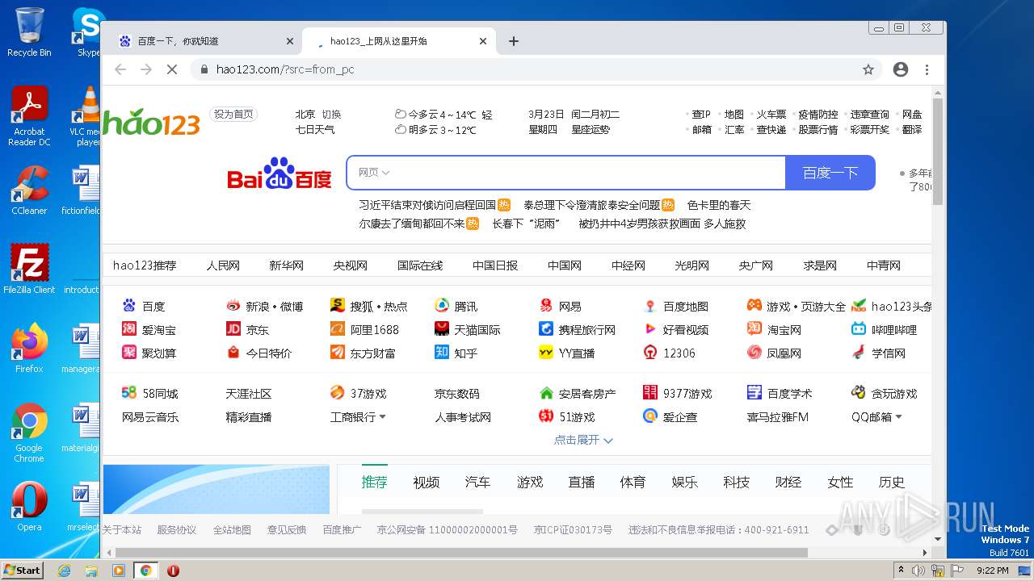
Task: Select the 视频 content tab
Action: pos(427,482)
